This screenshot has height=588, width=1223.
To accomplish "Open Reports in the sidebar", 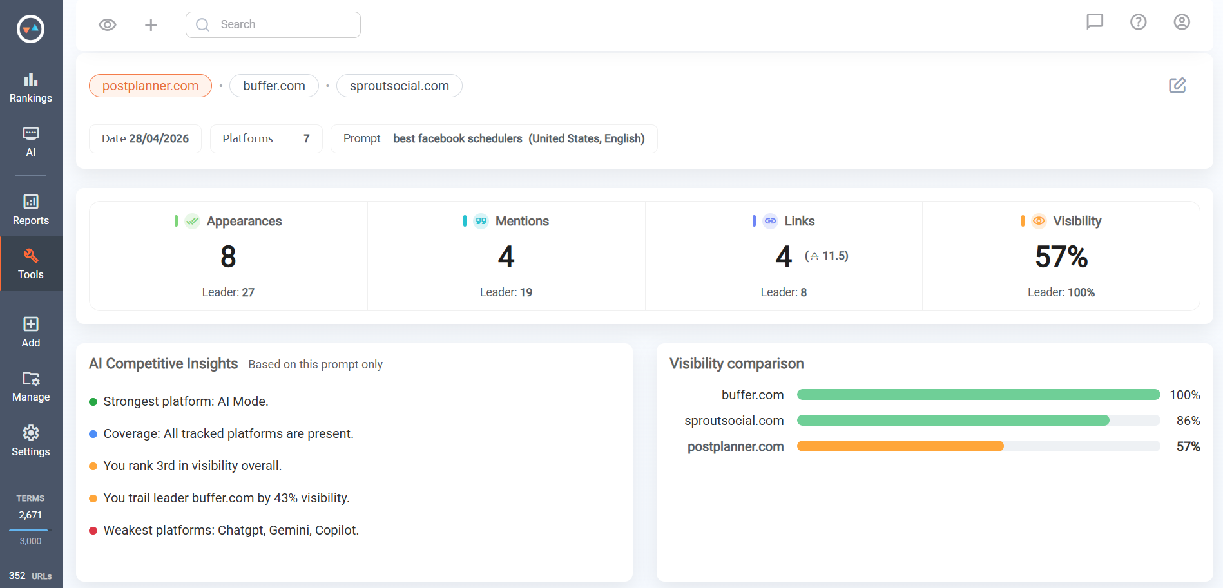I will 31,210.
